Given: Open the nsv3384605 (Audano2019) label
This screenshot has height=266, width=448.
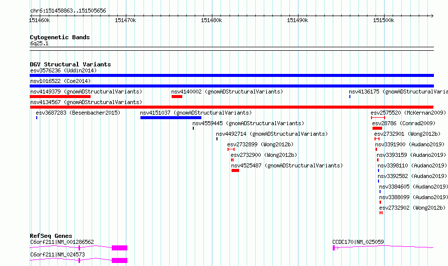Looking at the screenshot, I should (413, 187).
